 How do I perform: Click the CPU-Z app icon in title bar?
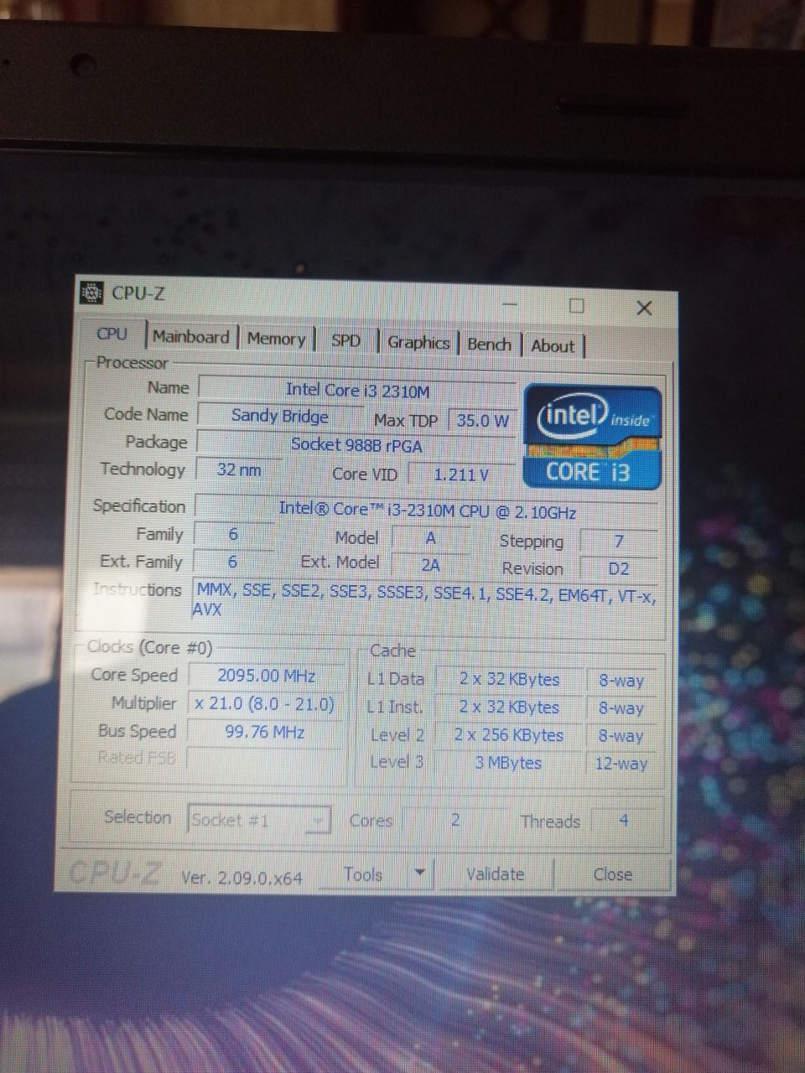coord(91,293)
